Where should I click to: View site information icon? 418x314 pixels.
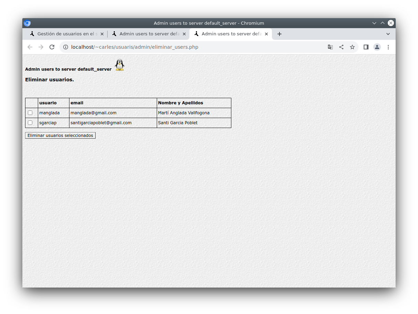66,47
